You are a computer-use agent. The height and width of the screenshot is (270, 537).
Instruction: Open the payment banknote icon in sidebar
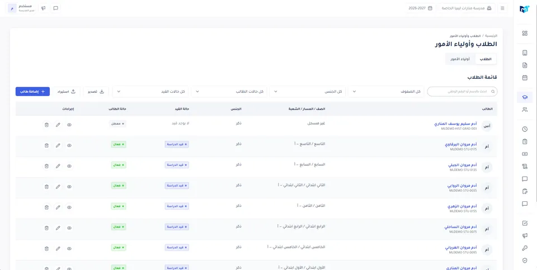tap(525, 154)
